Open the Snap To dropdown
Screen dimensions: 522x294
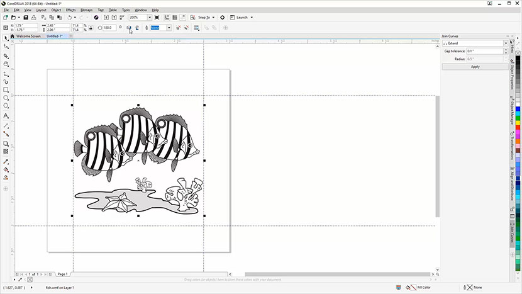point(205,18)
